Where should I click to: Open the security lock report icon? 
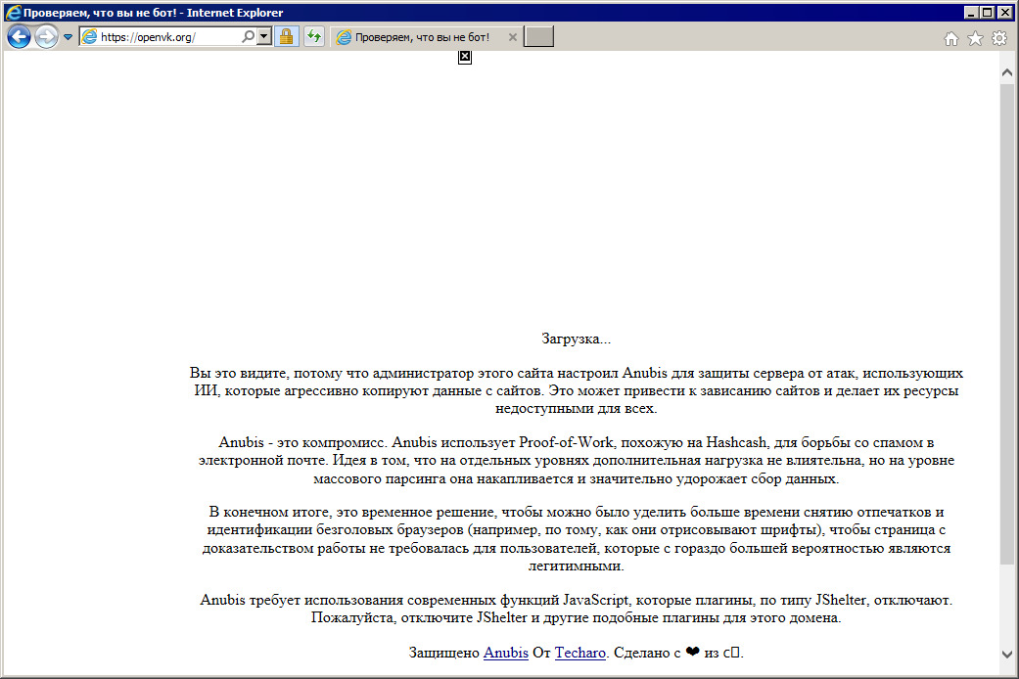(x=286, y=37)
